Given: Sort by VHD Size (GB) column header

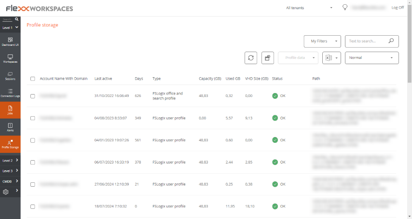Looking at the screenshot, I should tap(257, 79).
